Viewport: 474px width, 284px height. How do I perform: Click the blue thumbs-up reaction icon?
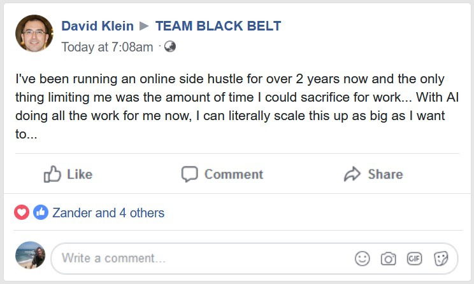point(41,213)
